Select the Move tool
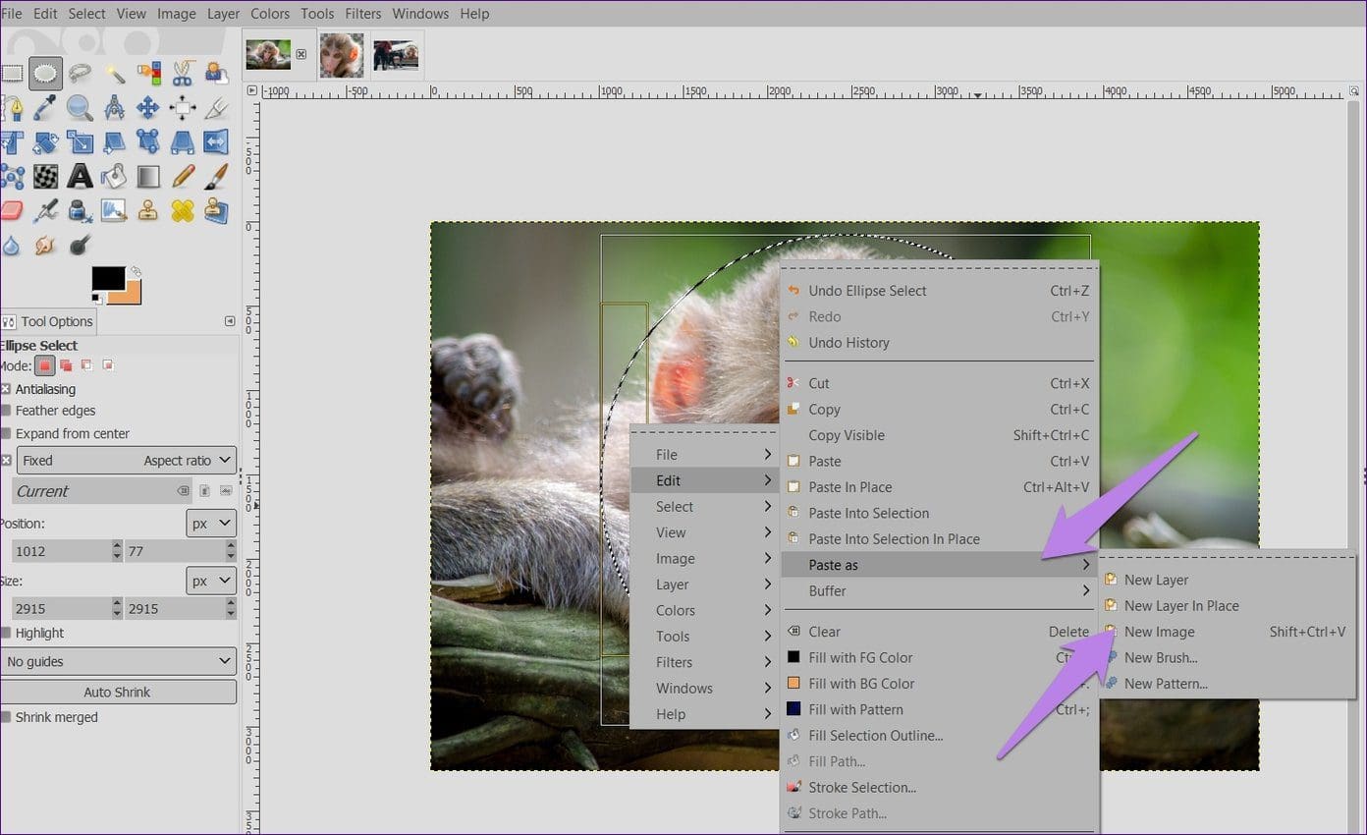Screen dimensions: 1367x835 coord(148,107)
